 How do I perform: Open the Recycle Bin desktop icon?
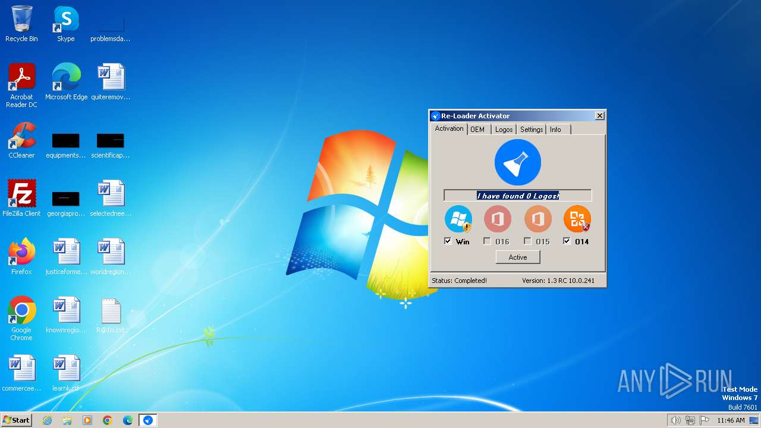(21, 24)
